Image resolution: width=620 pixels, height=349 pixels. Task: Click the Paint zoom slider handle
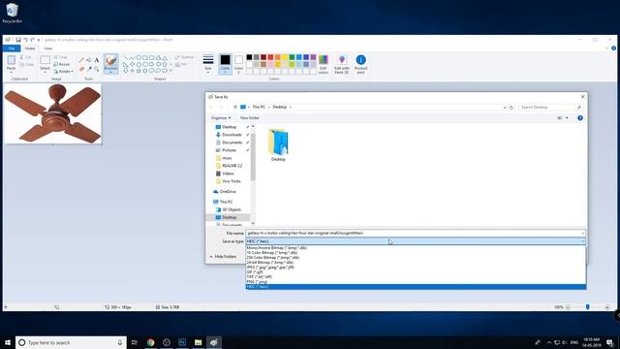588,307
